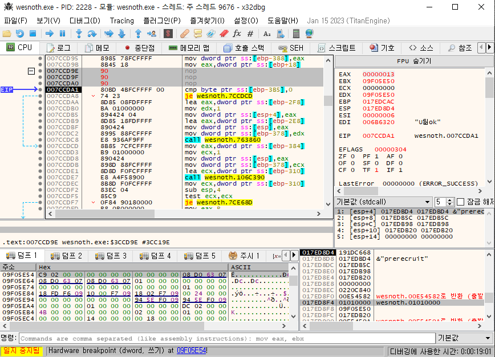Restart the debugged program
This screenshot has width=495, height=357.
[x=19, y=34]
